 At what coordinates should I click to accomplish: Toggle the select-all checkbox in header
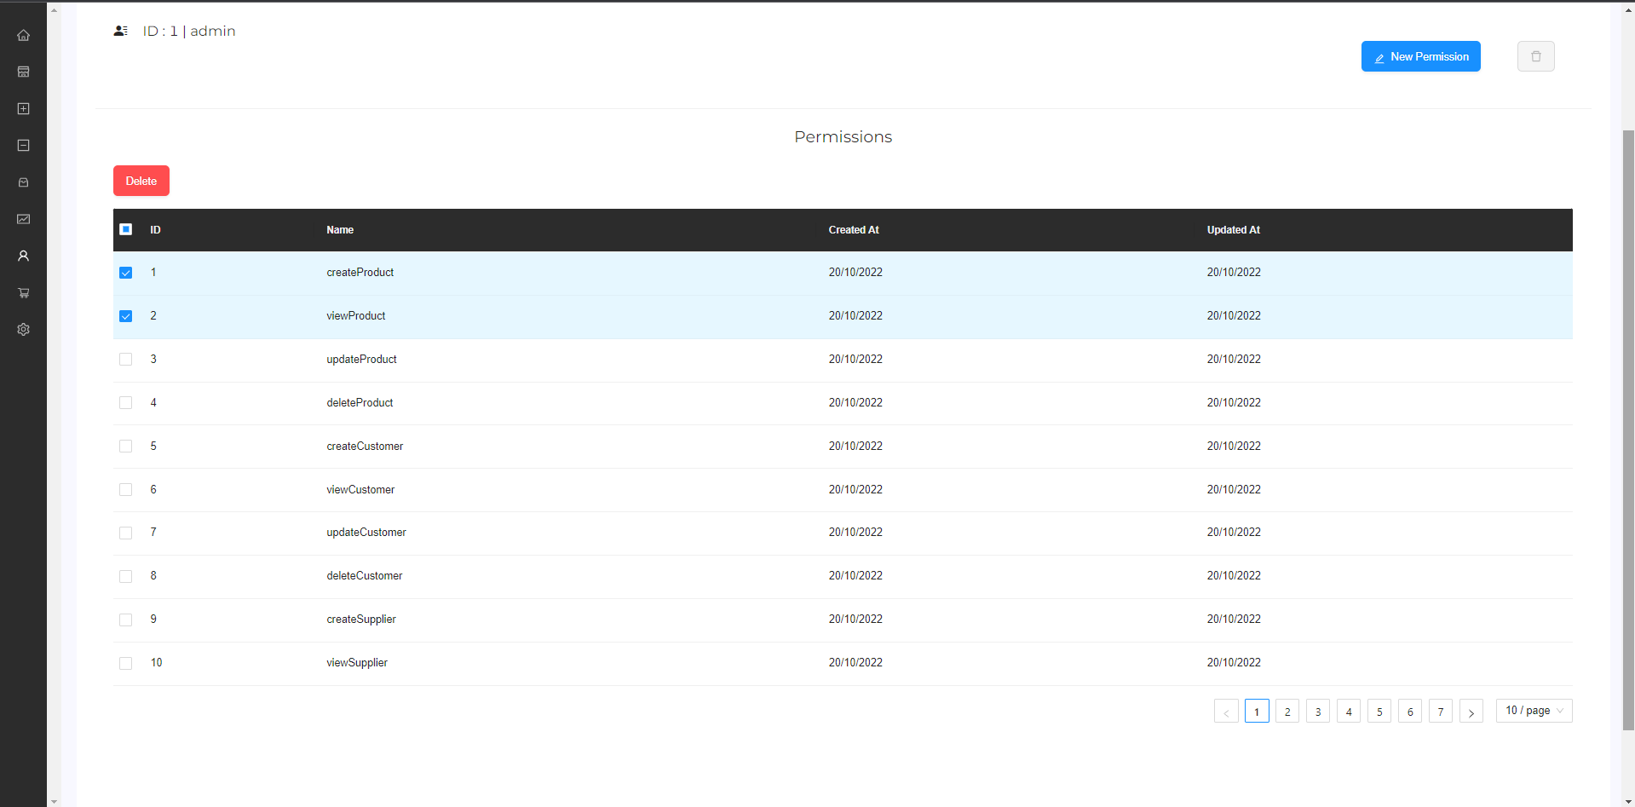pyautogui.click(x=125, y=229)
